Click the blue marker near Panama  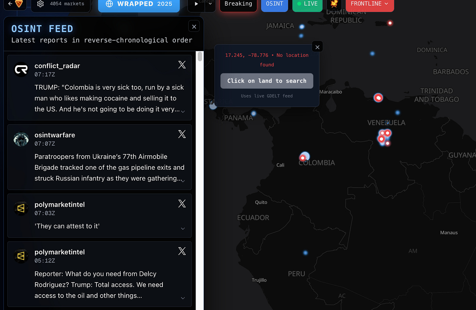coord(254,113)
